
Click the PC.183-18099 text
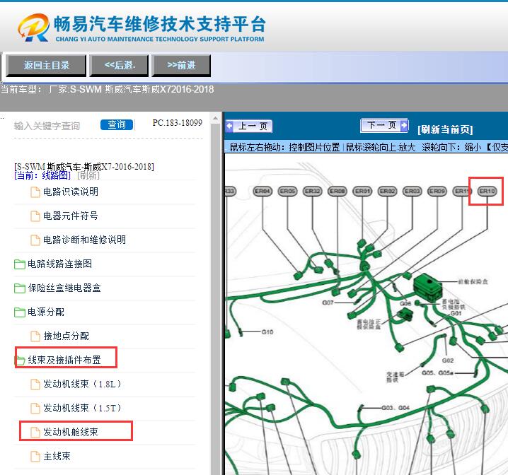[x=177, y=123]
